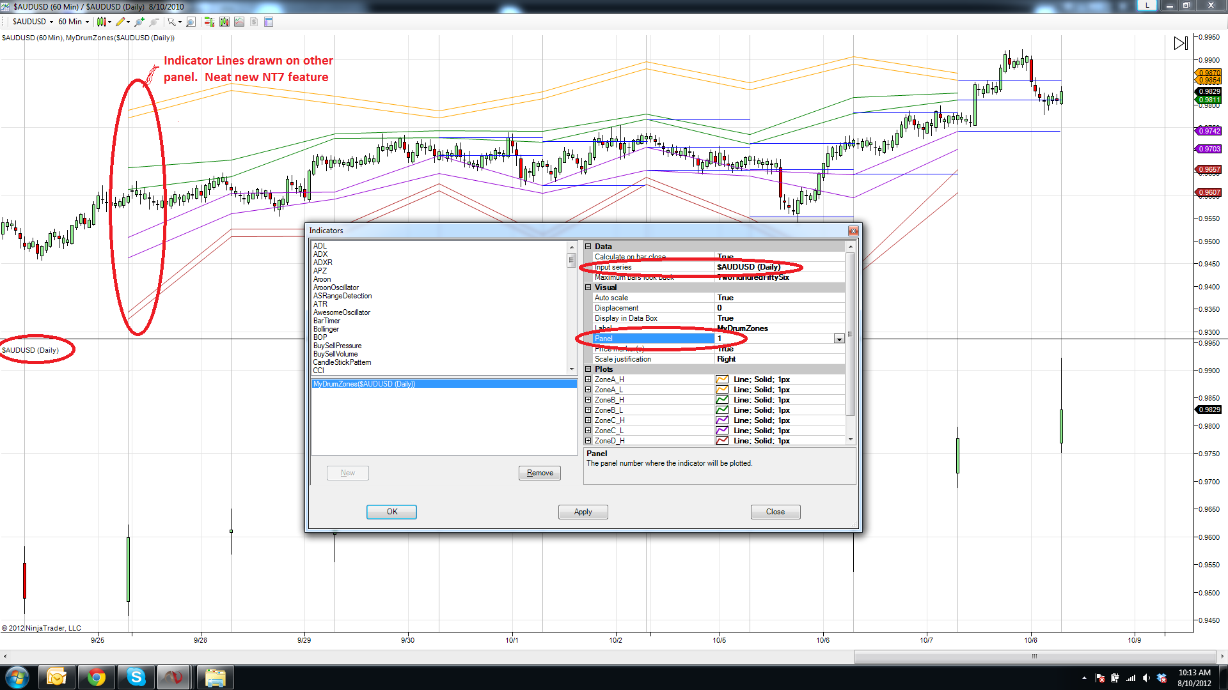Open data series candlestick toolbar icon

click(x=224, y=22)
